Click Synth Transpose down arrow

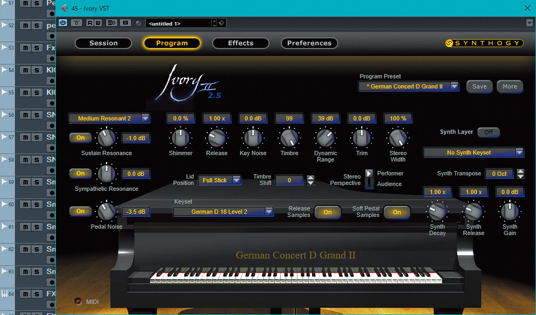pos(520,176)
